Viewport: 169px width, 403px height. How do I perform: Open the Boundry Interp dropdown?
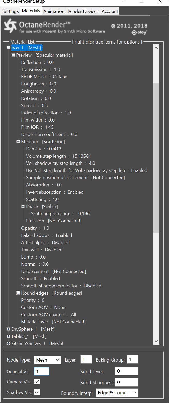[x=117, y=393]
